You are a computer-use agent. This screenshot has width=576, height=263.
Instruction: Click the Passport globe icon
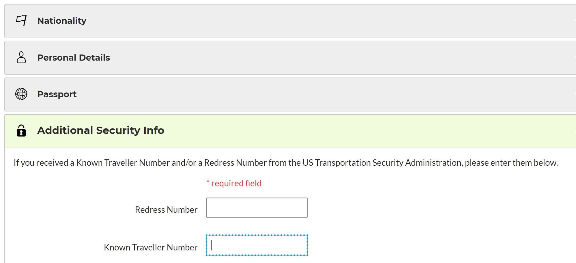click(x=21, y=94)
